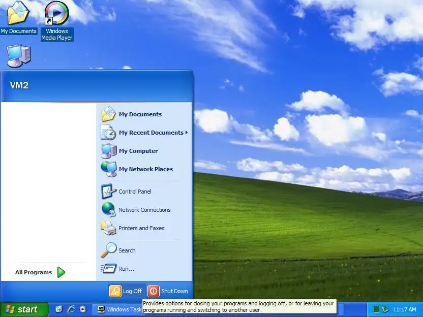Click the My Computer monitor icon in menu
This screenshot has width=423, height=317.
(x=109, y=151)
